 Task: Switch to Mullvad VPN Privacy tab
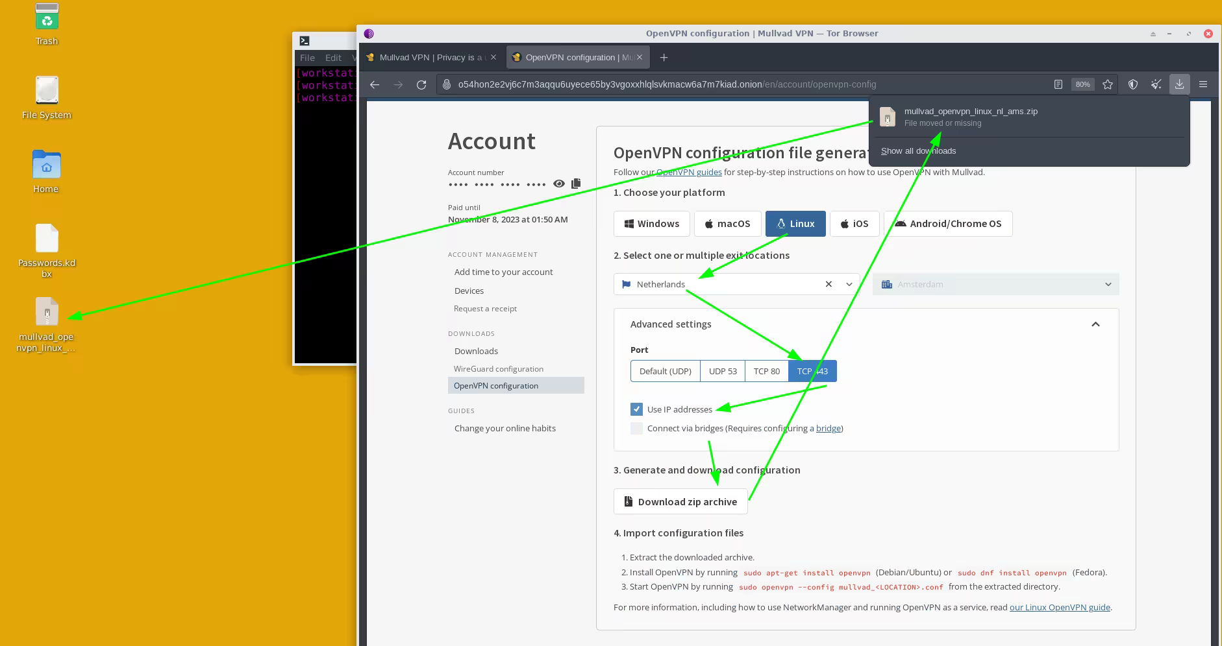coord(431,58)
